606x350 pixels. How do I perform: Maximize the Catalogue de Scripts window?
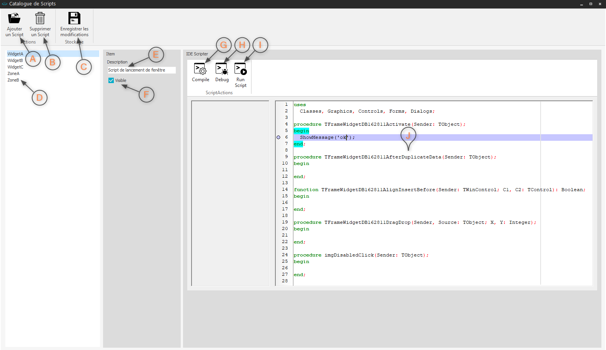coord(591,4)
